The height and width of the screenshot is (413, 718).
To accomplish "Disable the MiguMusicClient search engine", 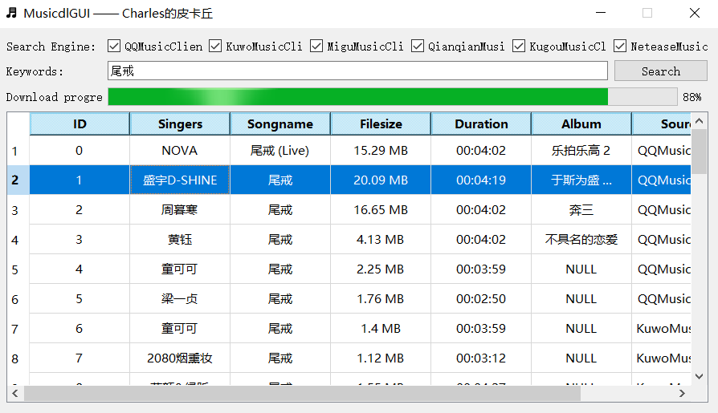I will [316, 47].
